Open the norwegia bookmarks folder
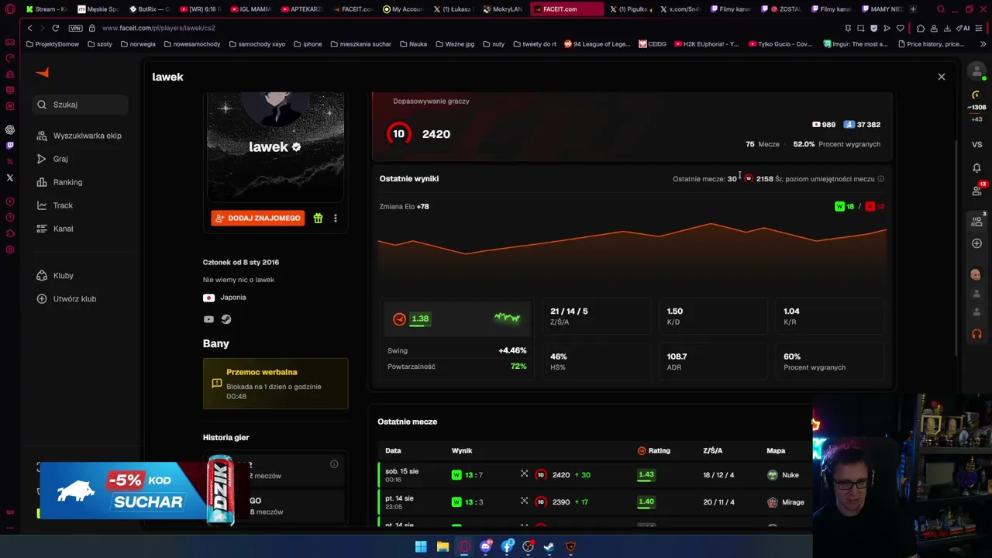The height and width of the screenshot is (558, 992). pyautogui.click(x=137, y=44)
